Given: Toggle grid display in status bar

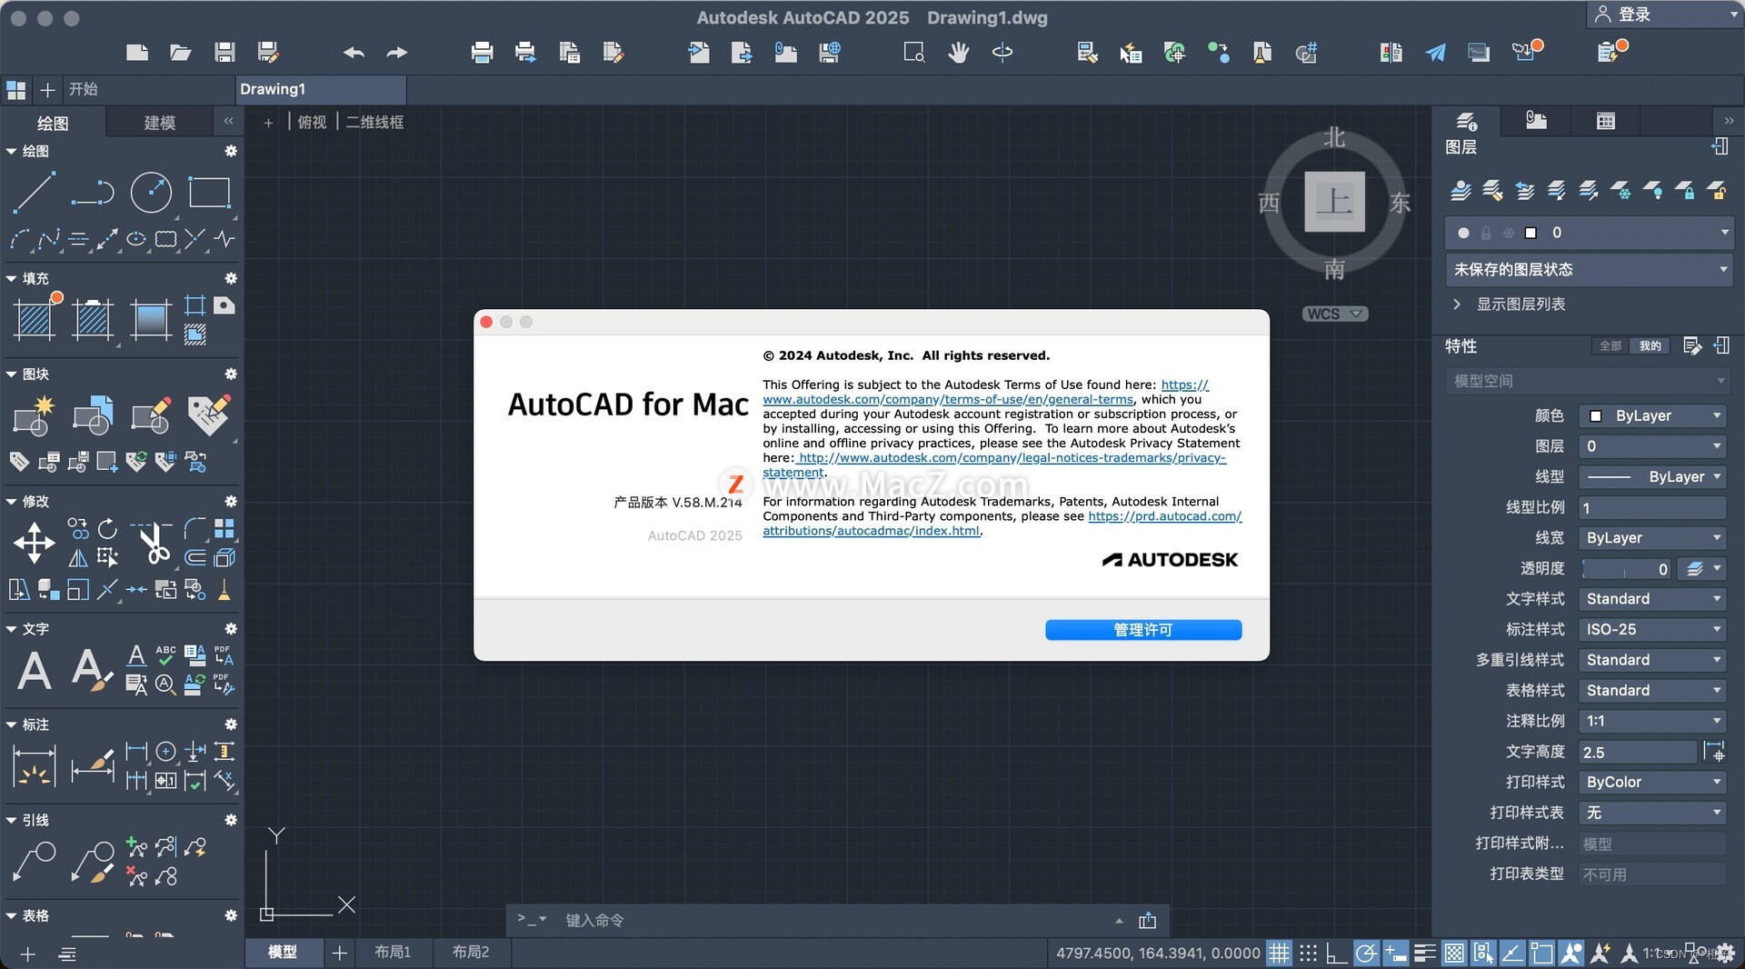Looking at the screenshot, I should click(1279, 953).
